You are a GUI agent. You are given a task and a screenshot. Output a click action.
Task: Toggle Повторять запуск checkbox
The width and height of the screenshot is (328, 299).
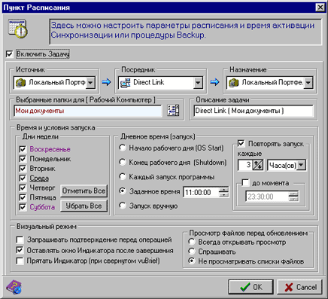241,144
